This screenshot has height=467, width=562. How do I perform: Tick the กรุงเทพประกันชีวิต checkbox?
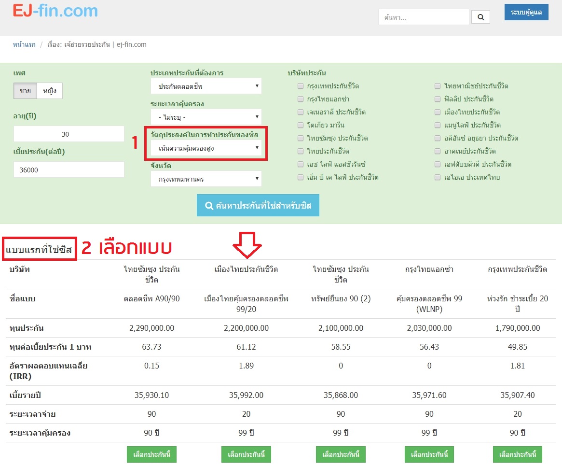pyautogui.click(x=301, y=86)
